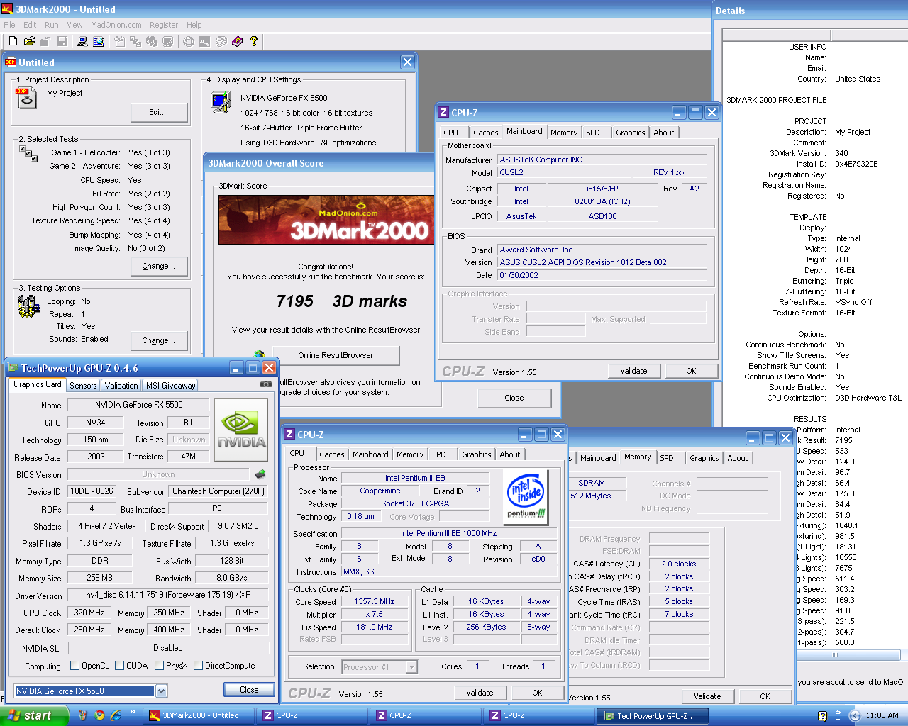The width and height of the screenshot is (908, 726).
Task: Open the System Info computer icon in toolbar
Action: click(82, 41)
